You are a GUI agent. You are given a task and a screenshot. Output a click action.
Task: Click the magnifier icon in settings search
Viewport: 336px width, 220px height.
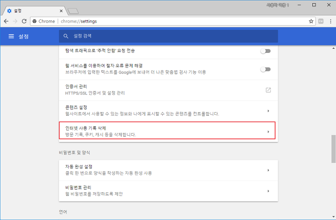(66, 36)
